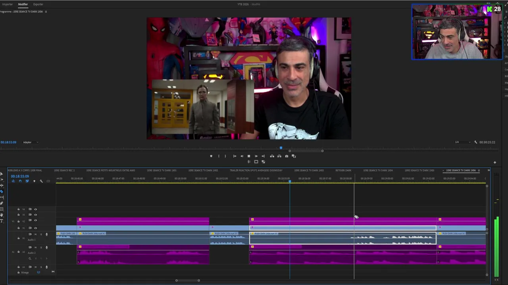The image size is (508, 285).
Task: Toggle Linked Selection
Action: pyautogui.click(x=27, y=181)
